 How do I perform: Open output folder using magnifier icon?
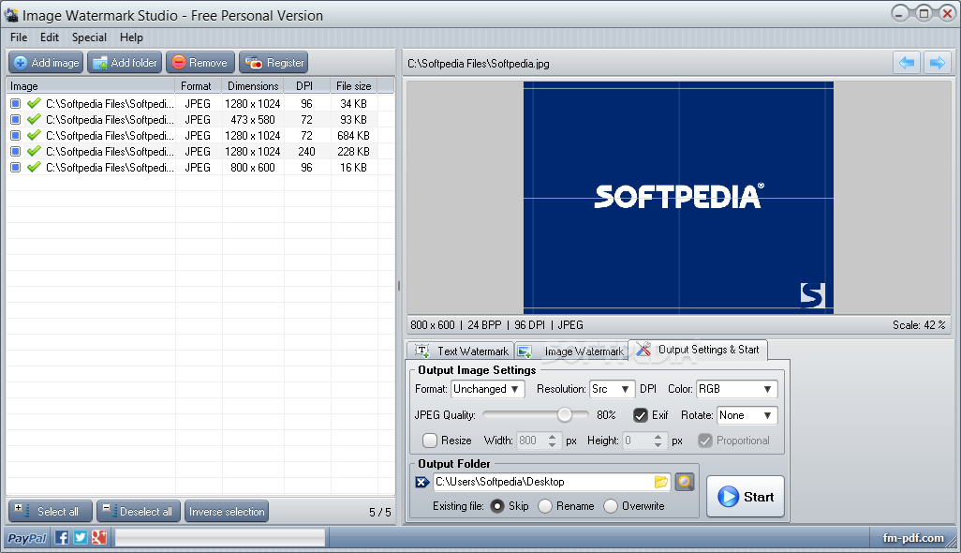coord(685,482)
